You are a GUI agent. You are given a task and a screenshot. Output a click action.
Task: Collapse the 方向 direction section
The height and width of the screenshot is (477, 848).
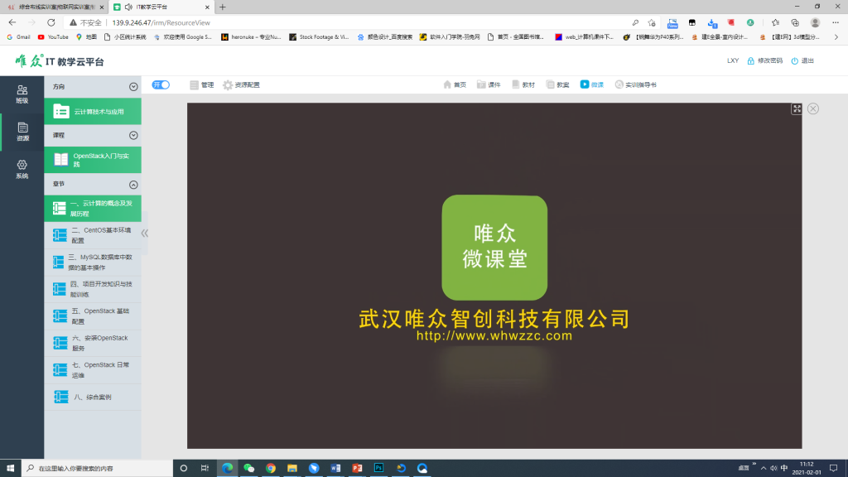click(x=133, y=87)
